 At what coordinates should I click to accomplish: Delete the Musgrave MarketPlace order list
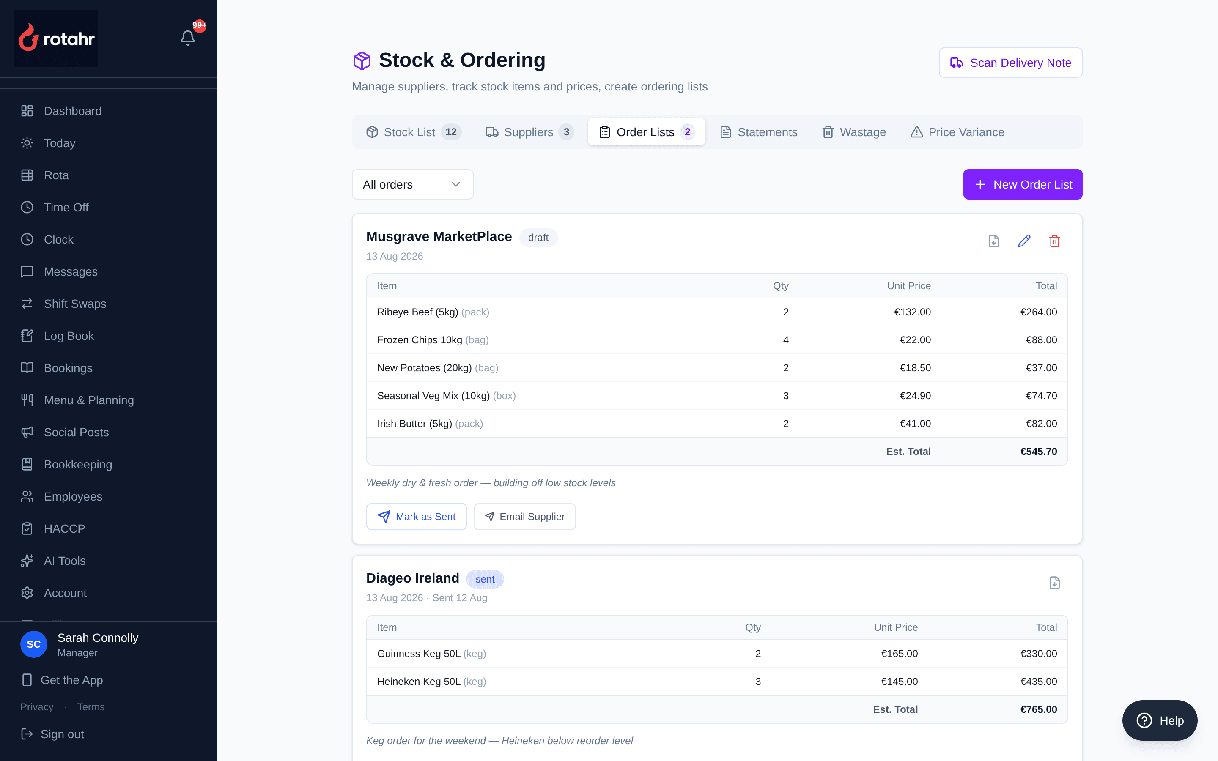coord(1054,241)
